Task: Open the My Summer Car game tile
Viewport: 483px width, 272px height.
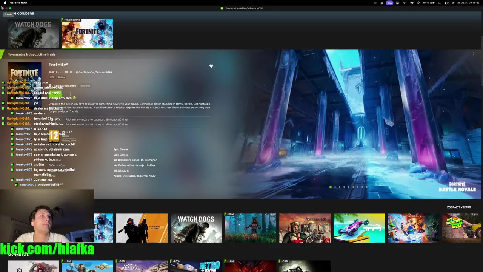Action: point(463,228)
